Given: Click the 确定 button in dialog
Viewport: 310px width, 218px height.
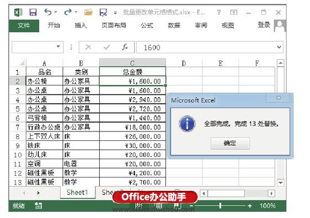Looking at the screenshot, I should 230,143.
